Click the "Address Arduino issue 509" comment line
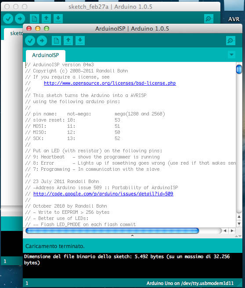The height and width of the screenshot is (288, 245). [102, 187]
